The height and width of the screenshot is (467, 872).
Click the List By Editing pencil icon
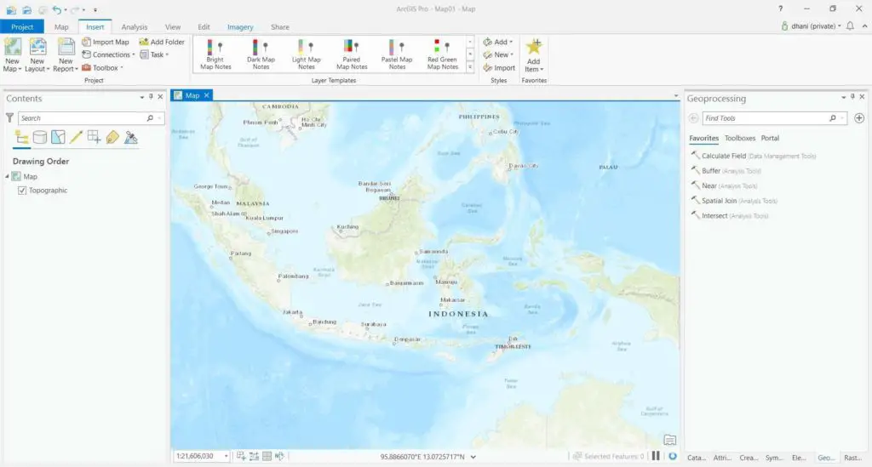76,137
